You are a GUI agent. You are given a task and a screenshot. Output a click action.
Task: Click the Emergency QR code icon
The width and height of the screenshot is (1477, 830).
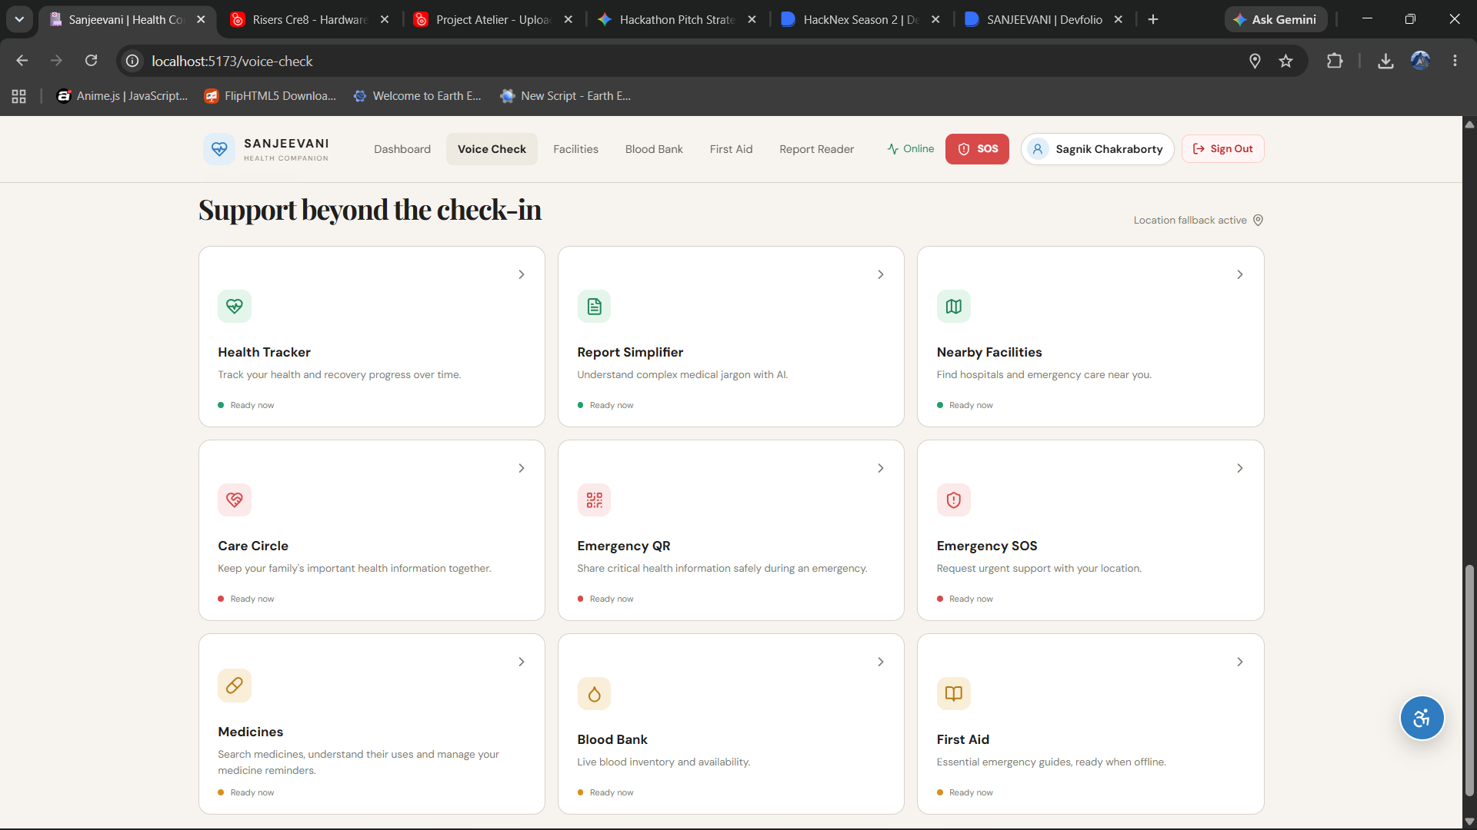594,500
